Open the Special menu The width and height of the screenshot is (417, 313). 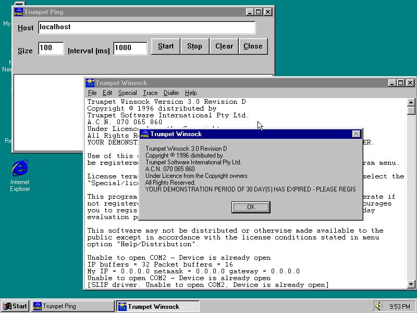128,93
